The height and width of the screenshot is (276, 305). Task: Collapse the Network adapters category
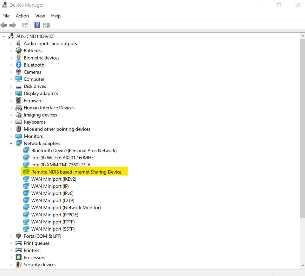(11, 144)
